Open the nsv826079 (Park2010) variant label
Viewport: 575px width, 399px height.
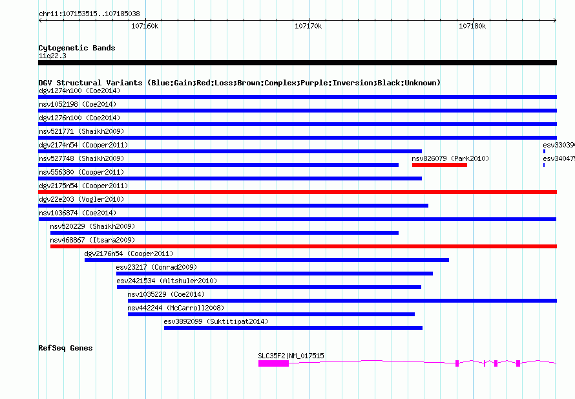point(450,158)
